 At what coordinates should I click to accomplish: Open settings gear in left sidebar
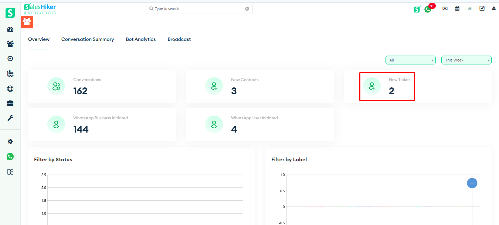click(10, 142)
